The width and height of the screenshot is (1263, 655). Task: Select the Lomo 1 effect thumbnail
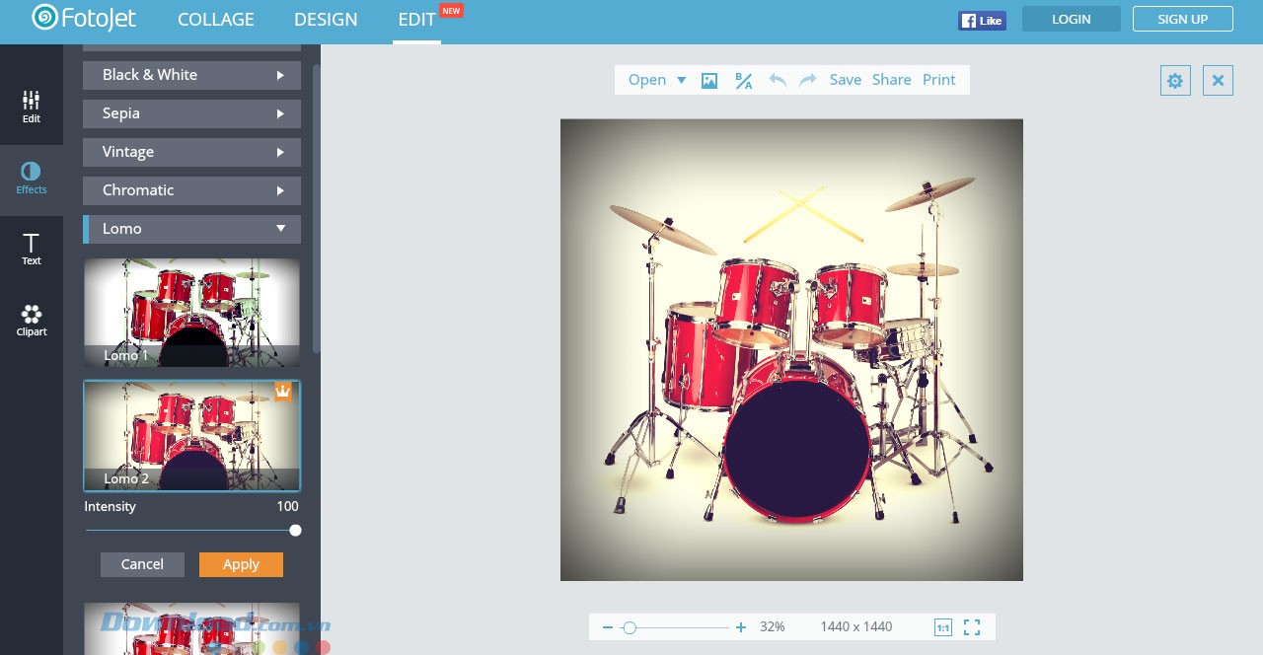(x=191, y=313)
